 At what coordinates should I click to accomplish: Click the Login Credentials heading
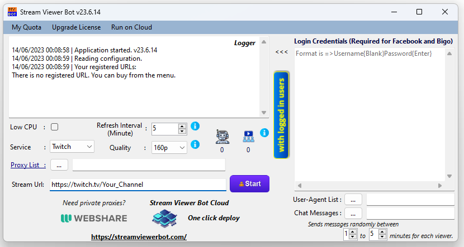373,41
